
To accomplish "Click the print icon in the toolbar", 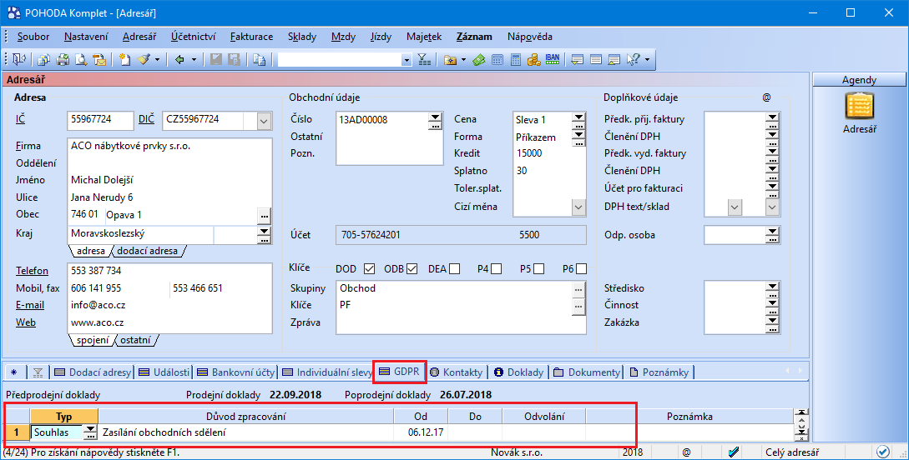I will (x=62, y=60).
